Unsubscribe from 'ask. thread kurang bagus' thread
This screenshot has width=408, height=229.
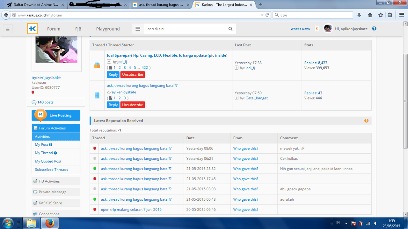coord(133,105)
